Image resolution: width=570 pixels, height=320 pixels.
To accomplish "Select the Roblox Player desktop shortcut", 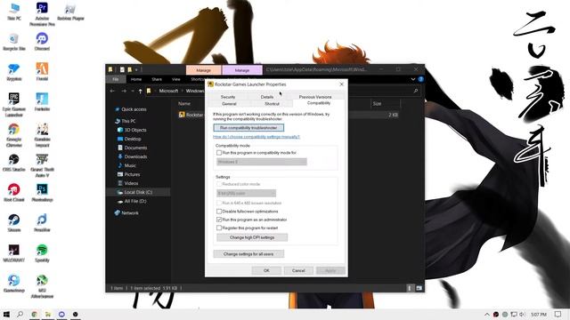I will [x=70, y=12].
